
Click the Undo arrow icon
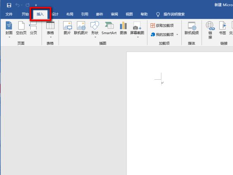point(17,5)
